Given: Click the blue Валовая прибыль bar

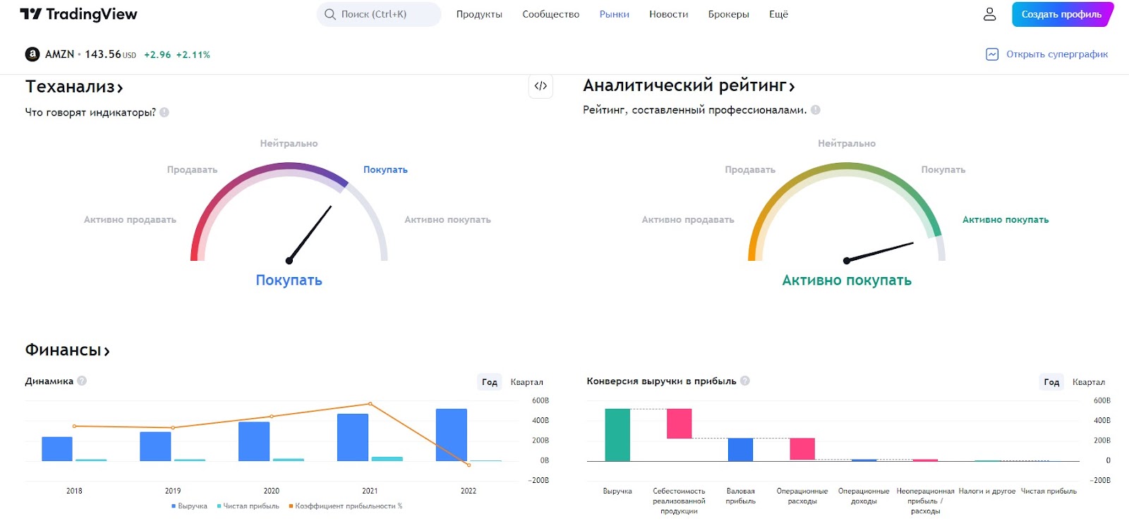Looking at the screenshot, I should pos(741,450).
